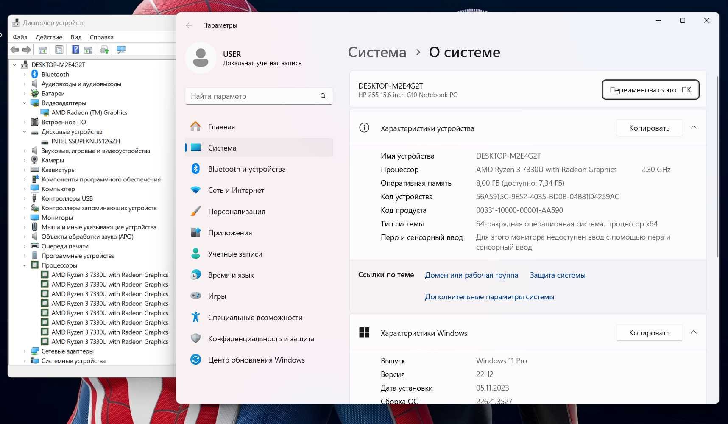Click Копировать for Характеристики Windows
728x424 pixels.
649,332
